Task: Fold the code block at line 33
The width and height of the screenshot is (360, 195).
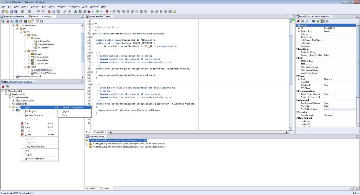Action: [x=92, y=85]
